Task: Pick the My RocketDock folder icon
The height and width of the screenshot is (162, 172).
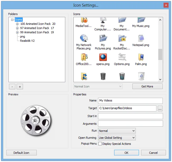Action: coord(122,38)
